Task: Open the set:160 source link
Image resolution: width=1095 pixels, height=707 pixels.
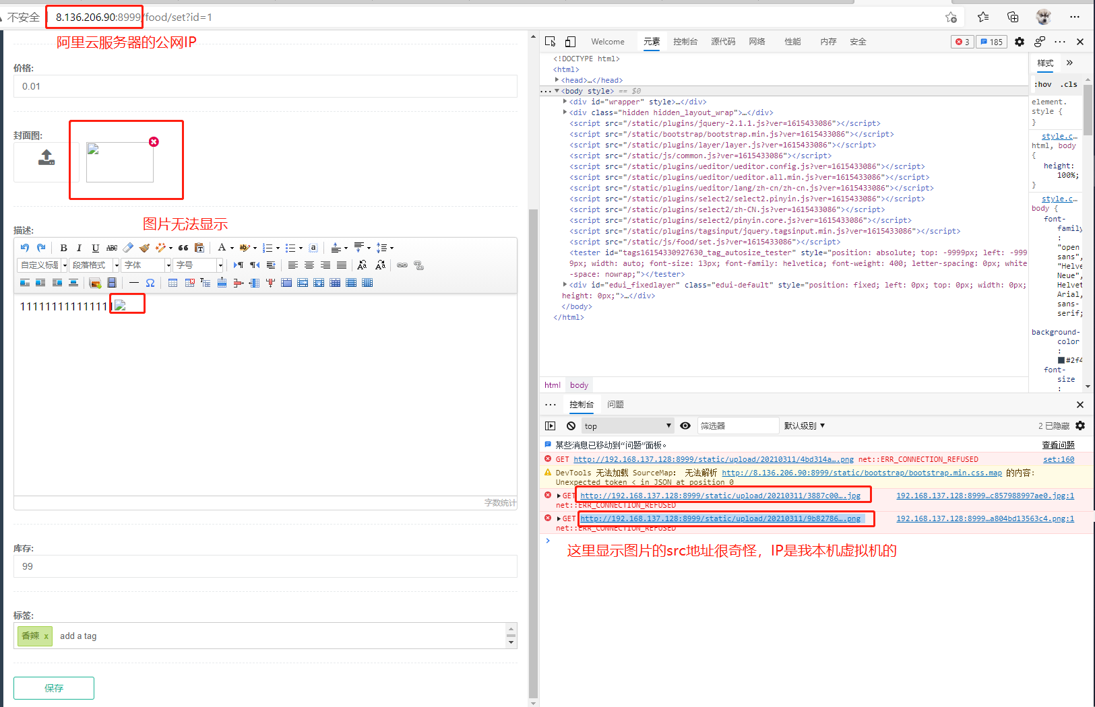Action: 1059,459
